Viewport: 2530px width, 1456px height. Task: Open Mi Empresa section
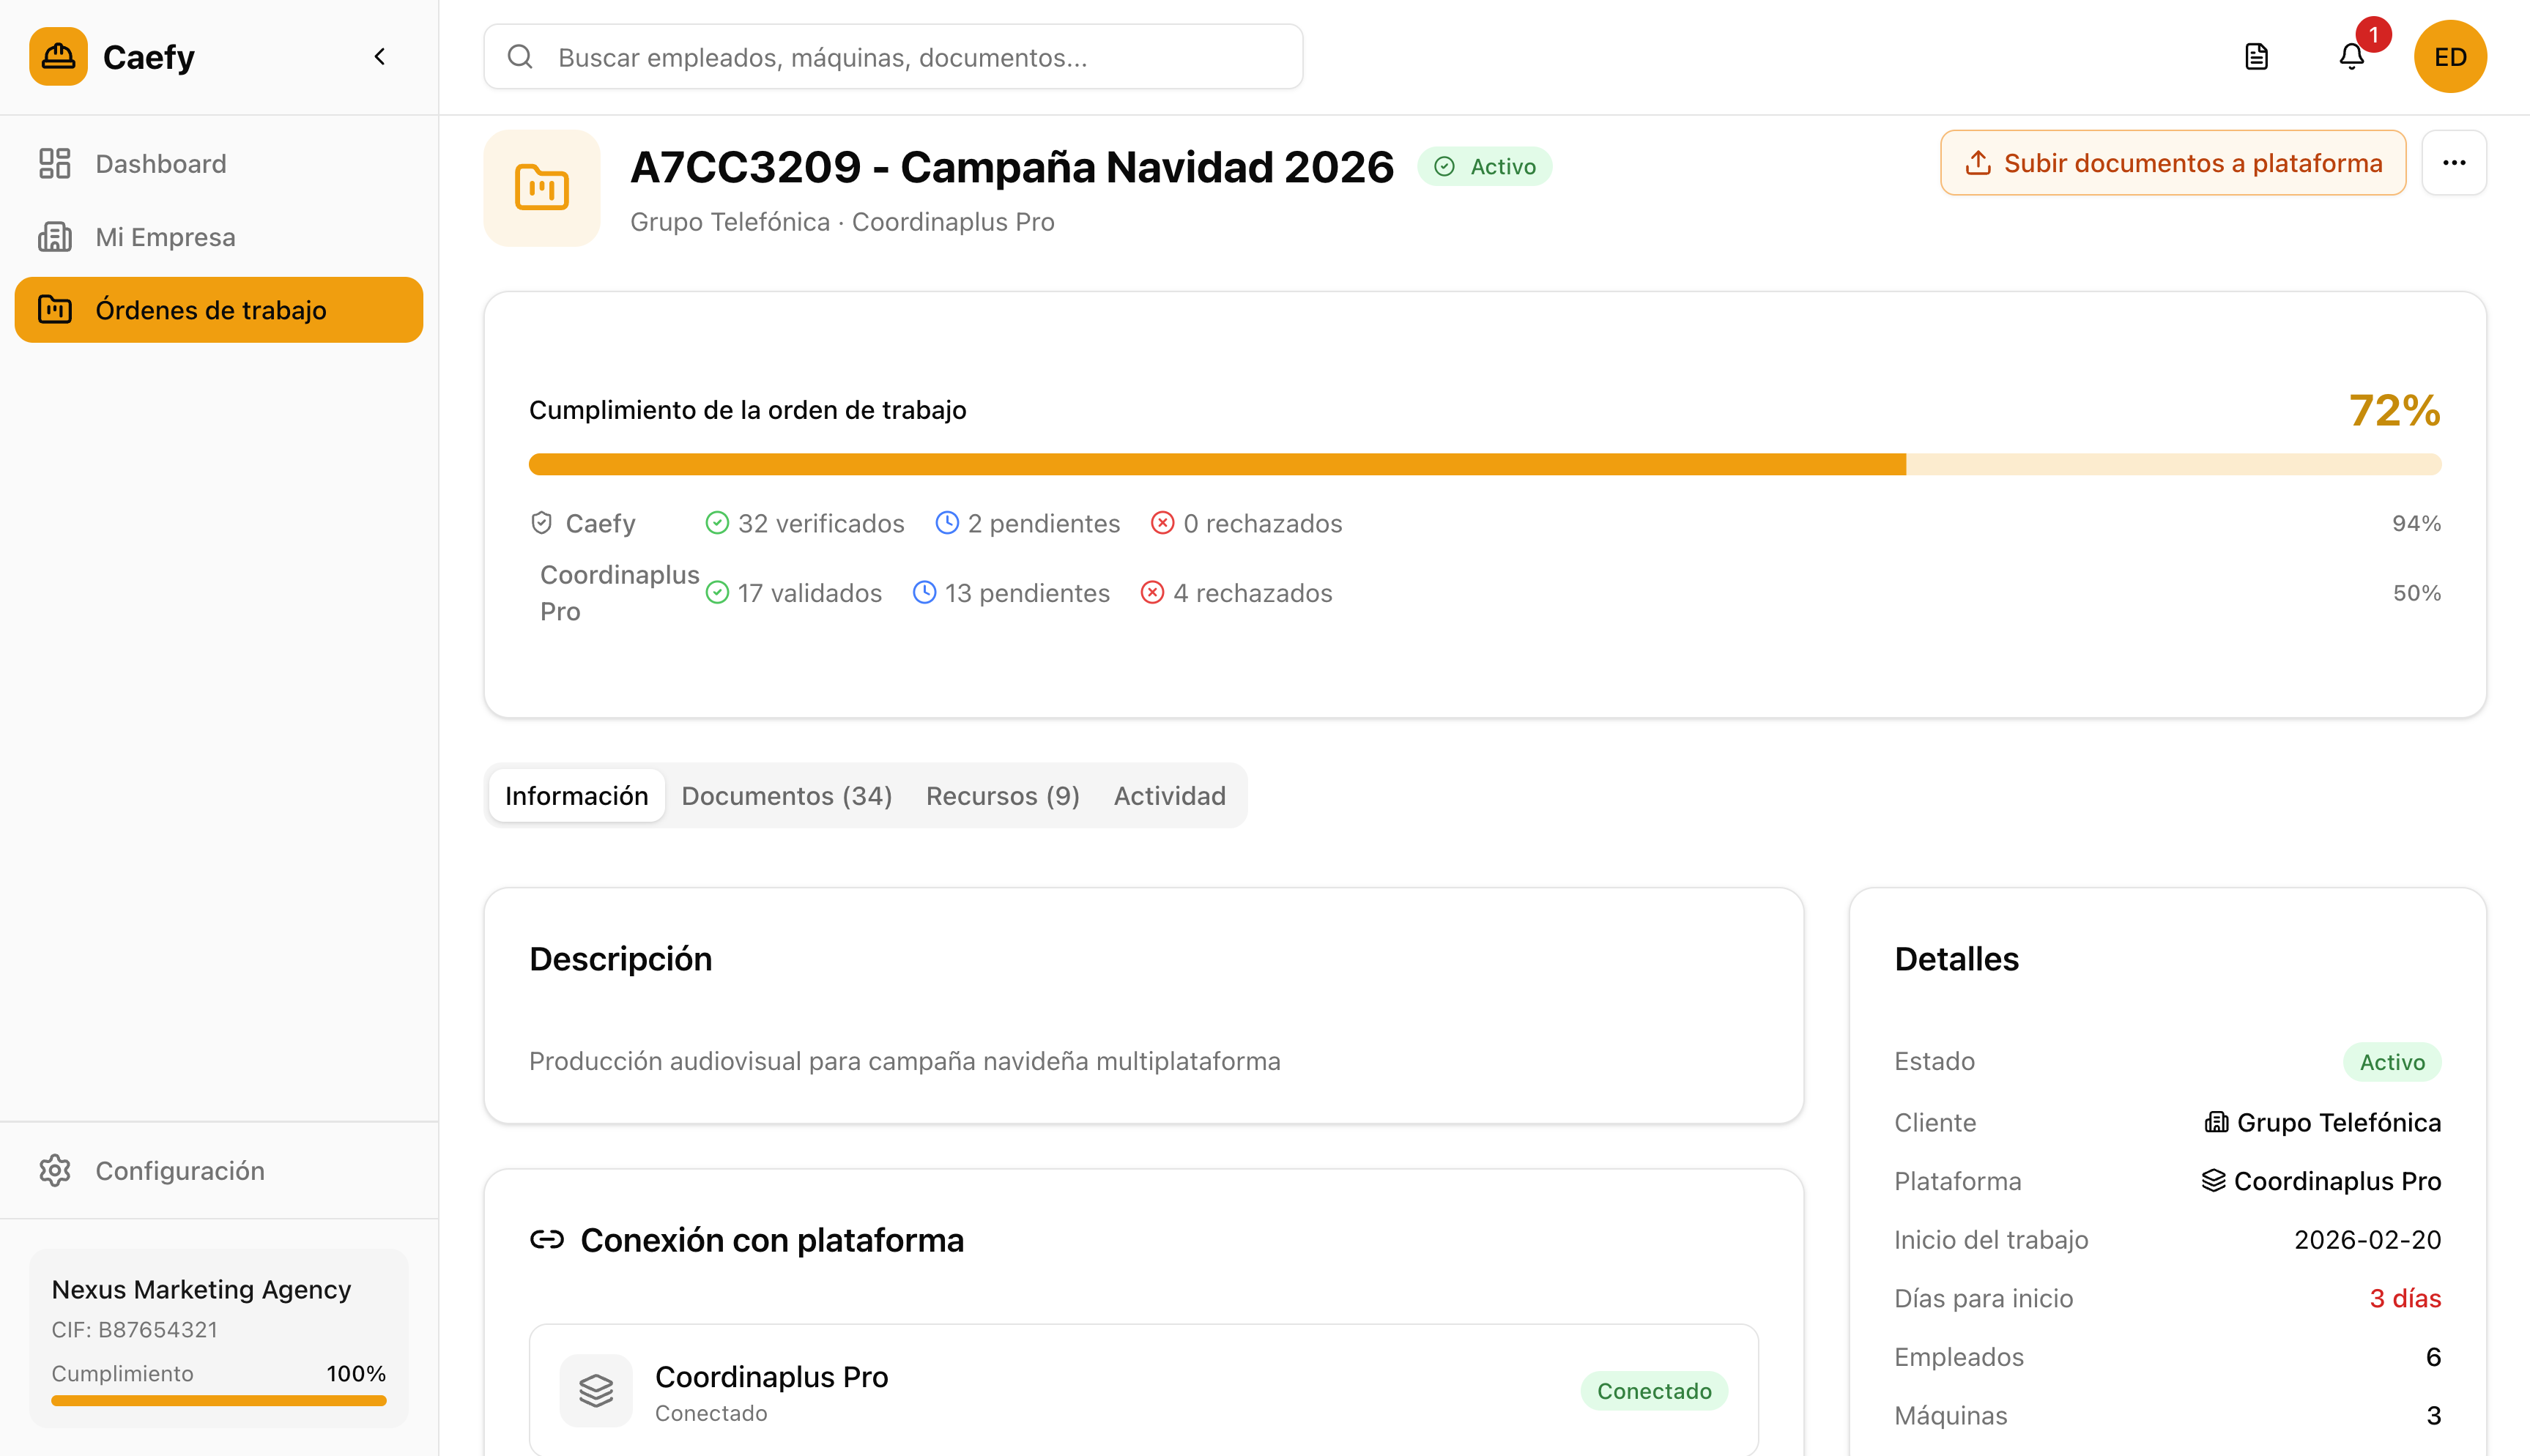pos(165,237)
